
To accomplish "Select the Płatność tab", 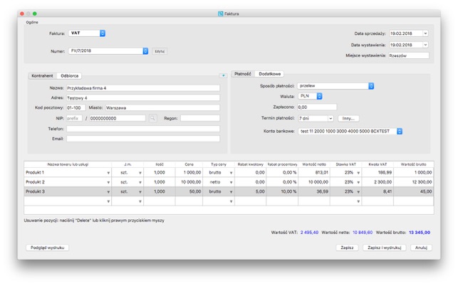I will pyautogui.click(x=243, y=74).
